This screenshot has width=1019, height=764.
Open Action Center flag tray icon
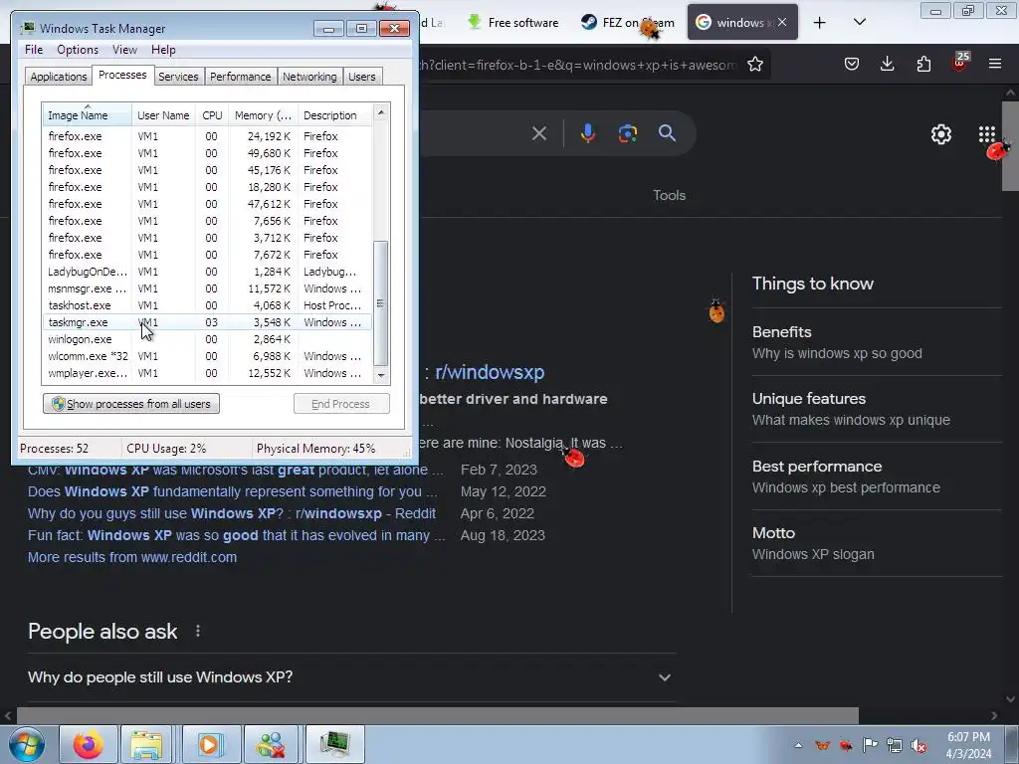point(870,745)
